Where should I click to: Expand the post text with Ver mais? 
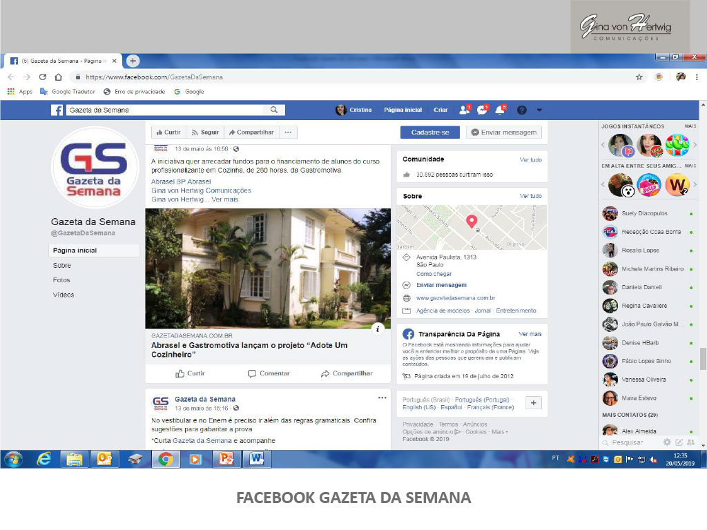pos(225,199)
